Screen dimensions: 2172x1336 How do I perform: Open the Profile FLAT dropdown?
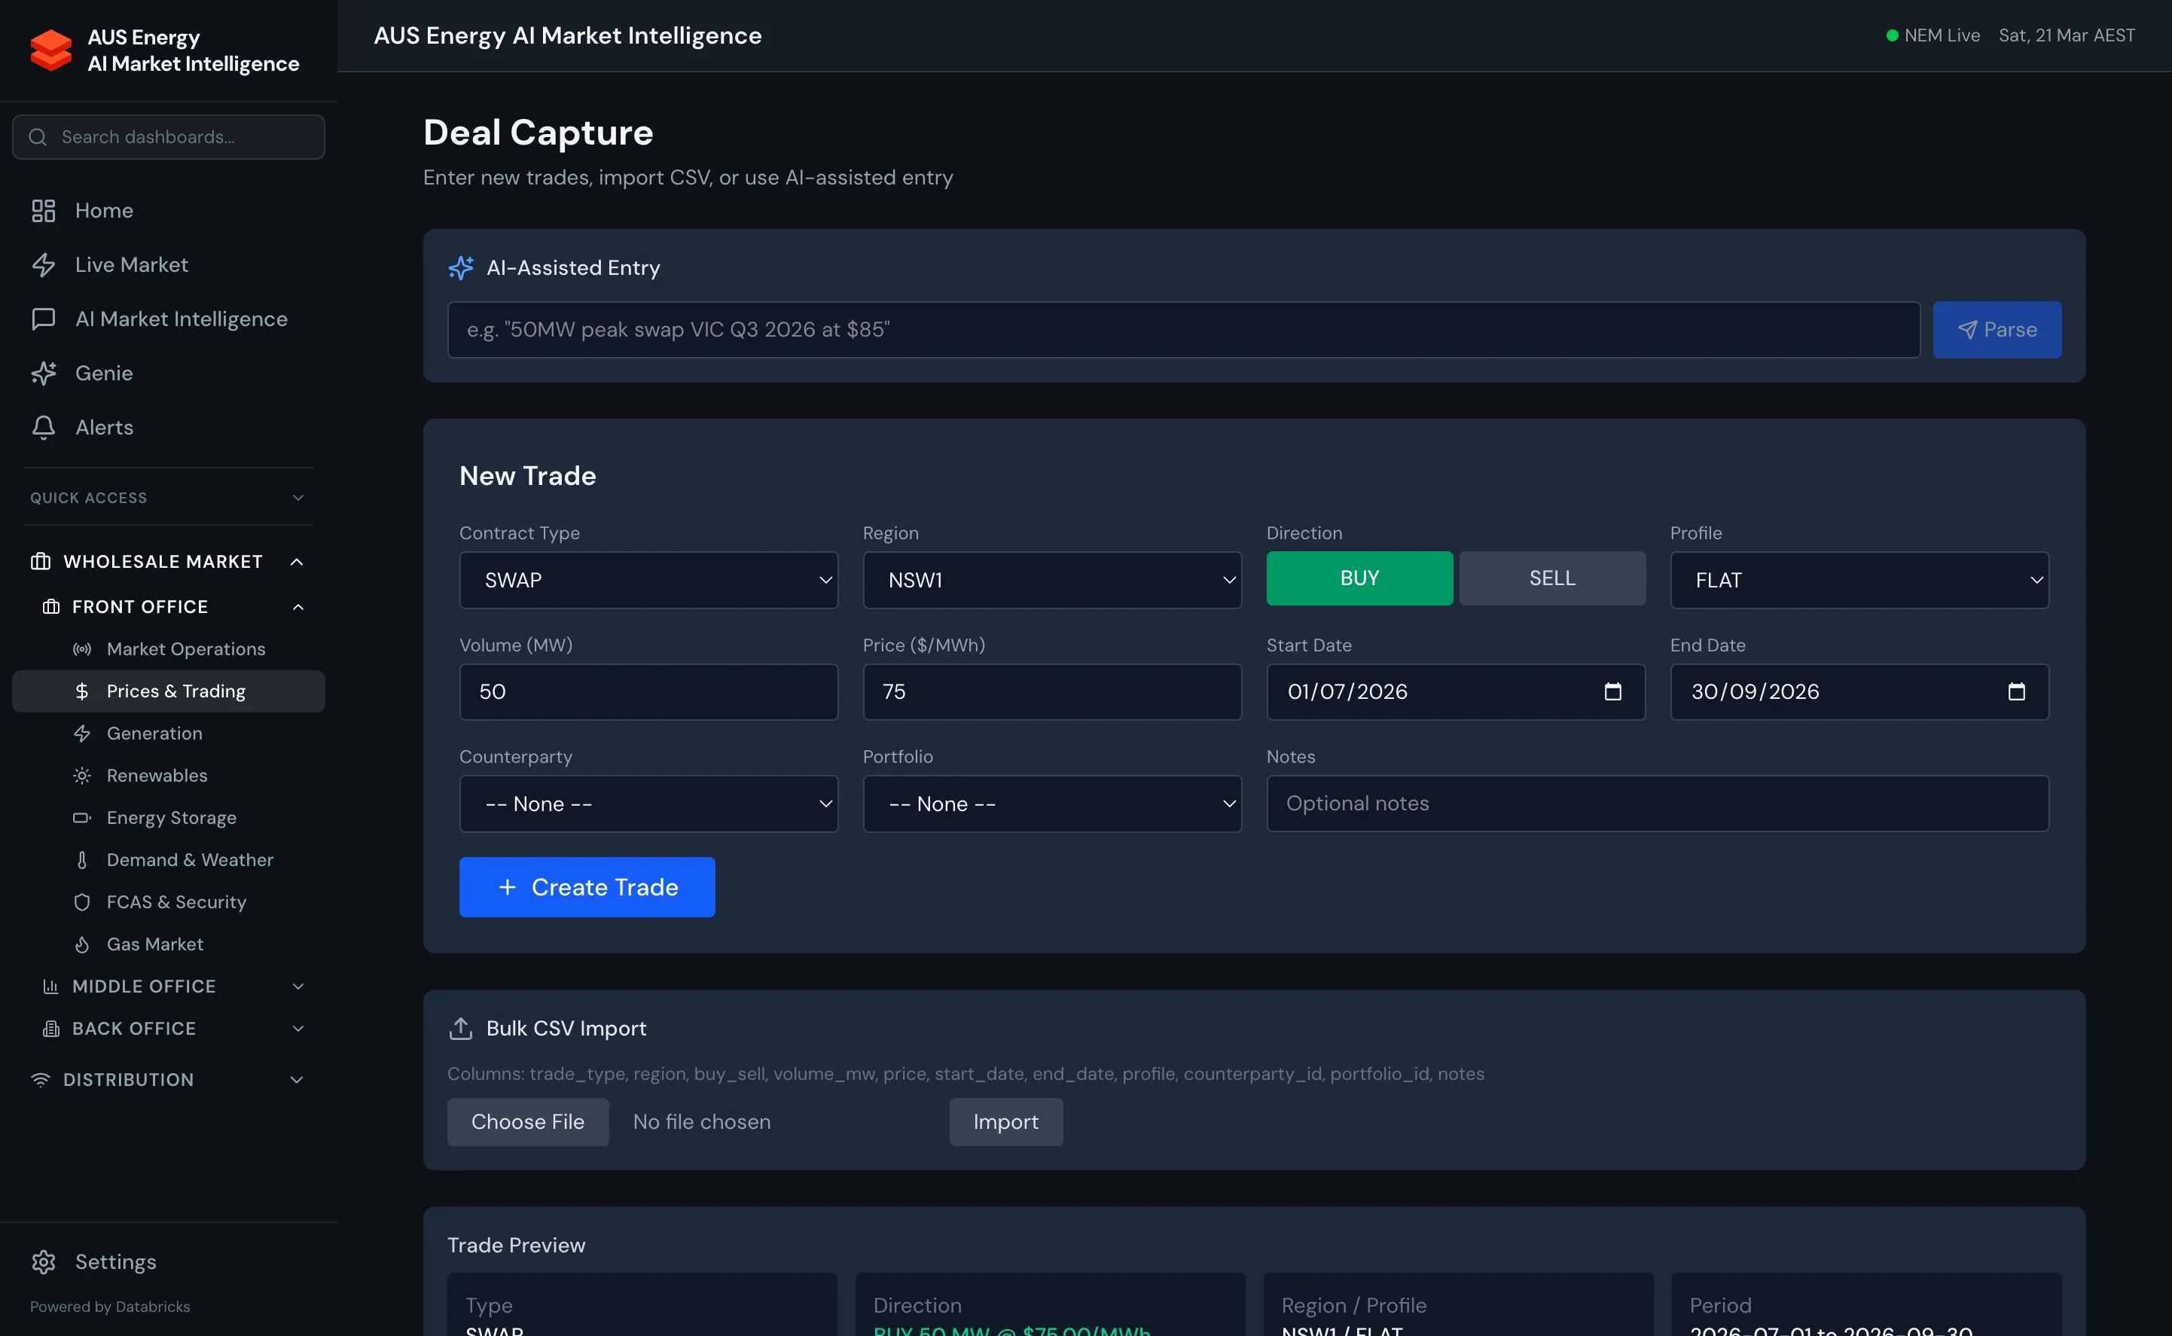(1858, 581)
